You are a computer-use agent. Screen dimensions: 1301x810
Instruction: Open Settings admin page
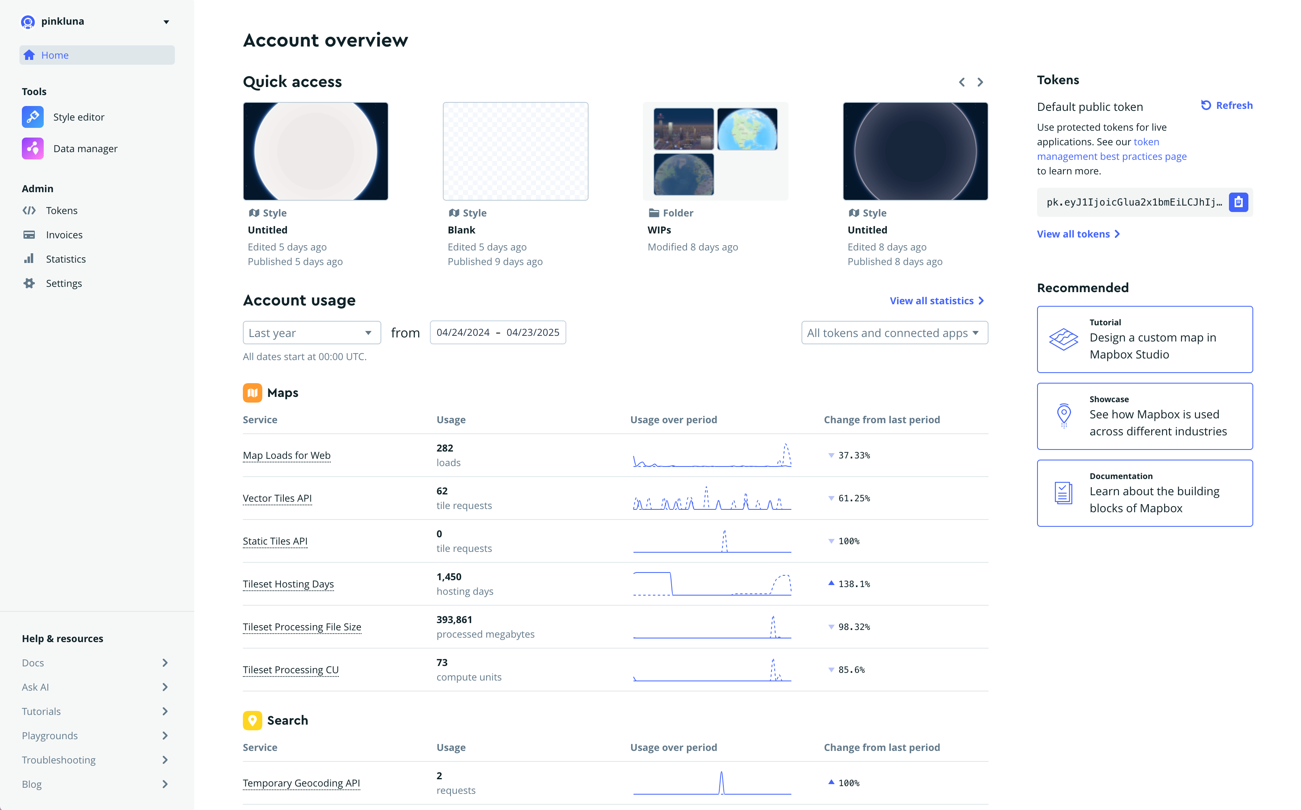pyautogui.click(x=64, y=283)
